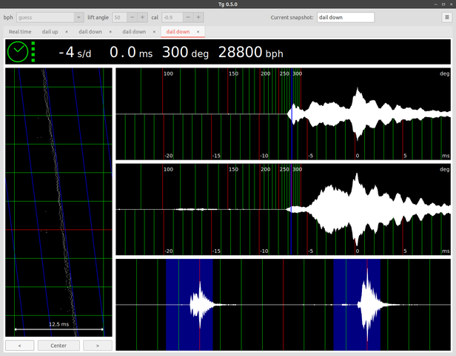
Task: Shift paper strip right with > button
Action: coord(98,346)
